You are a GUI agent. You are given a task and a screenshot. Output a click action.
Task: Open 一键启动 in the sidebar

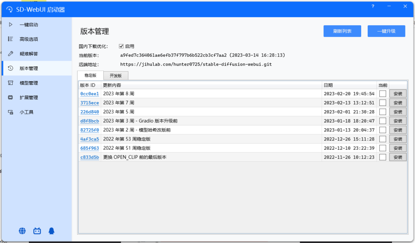[37, 25]
